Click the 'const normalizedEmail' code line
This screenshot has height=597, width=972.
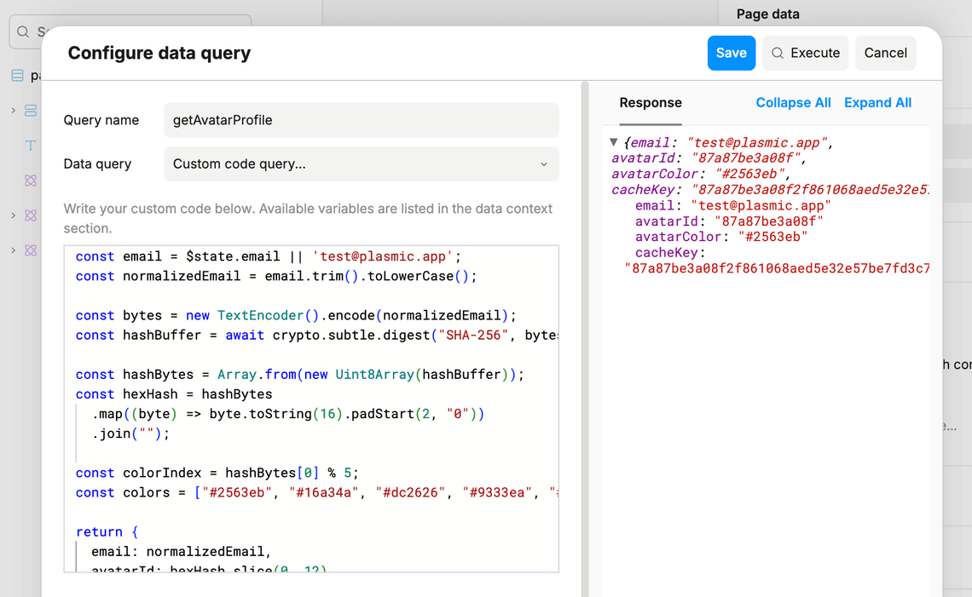(x=276, y=276)
